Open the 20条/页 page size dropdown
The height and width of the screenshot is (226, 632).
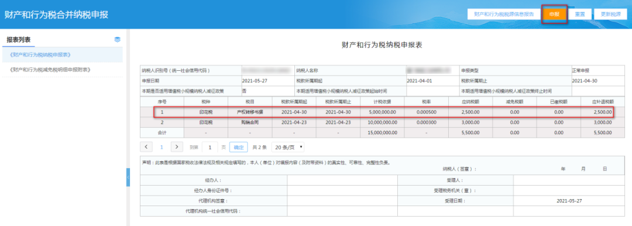[x=288, y=148]
